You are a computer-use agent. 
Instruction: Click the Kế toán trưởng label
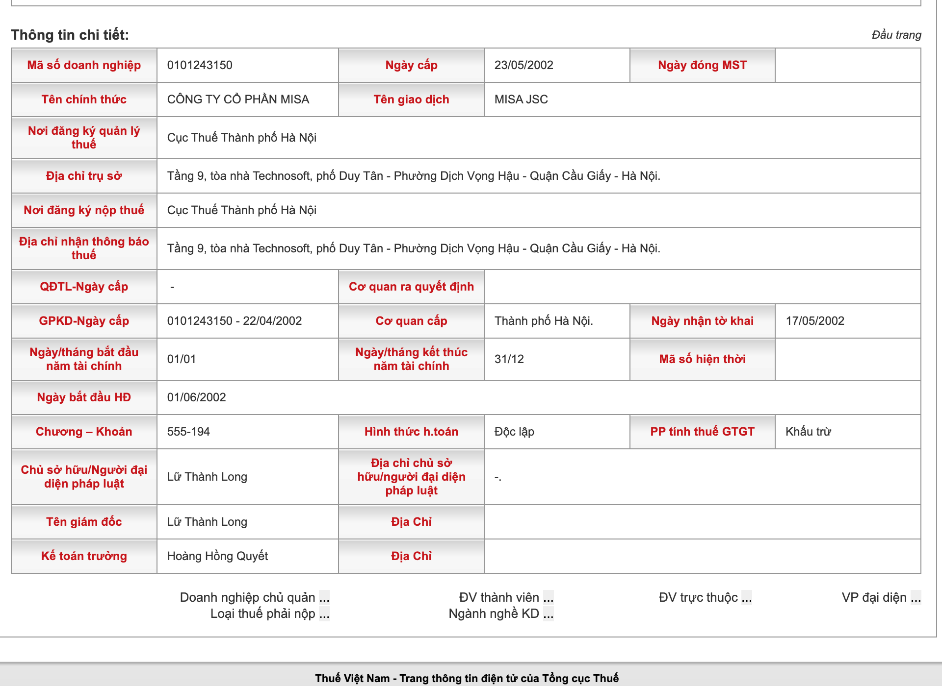point(84,556)
